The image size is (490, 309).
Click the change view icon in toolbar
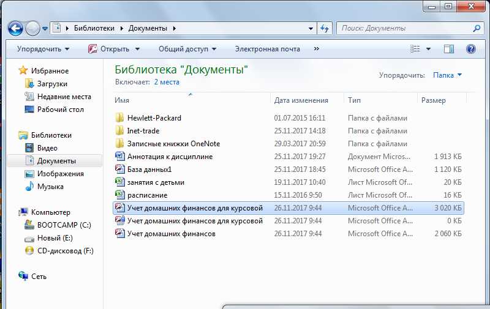[415, 49]
